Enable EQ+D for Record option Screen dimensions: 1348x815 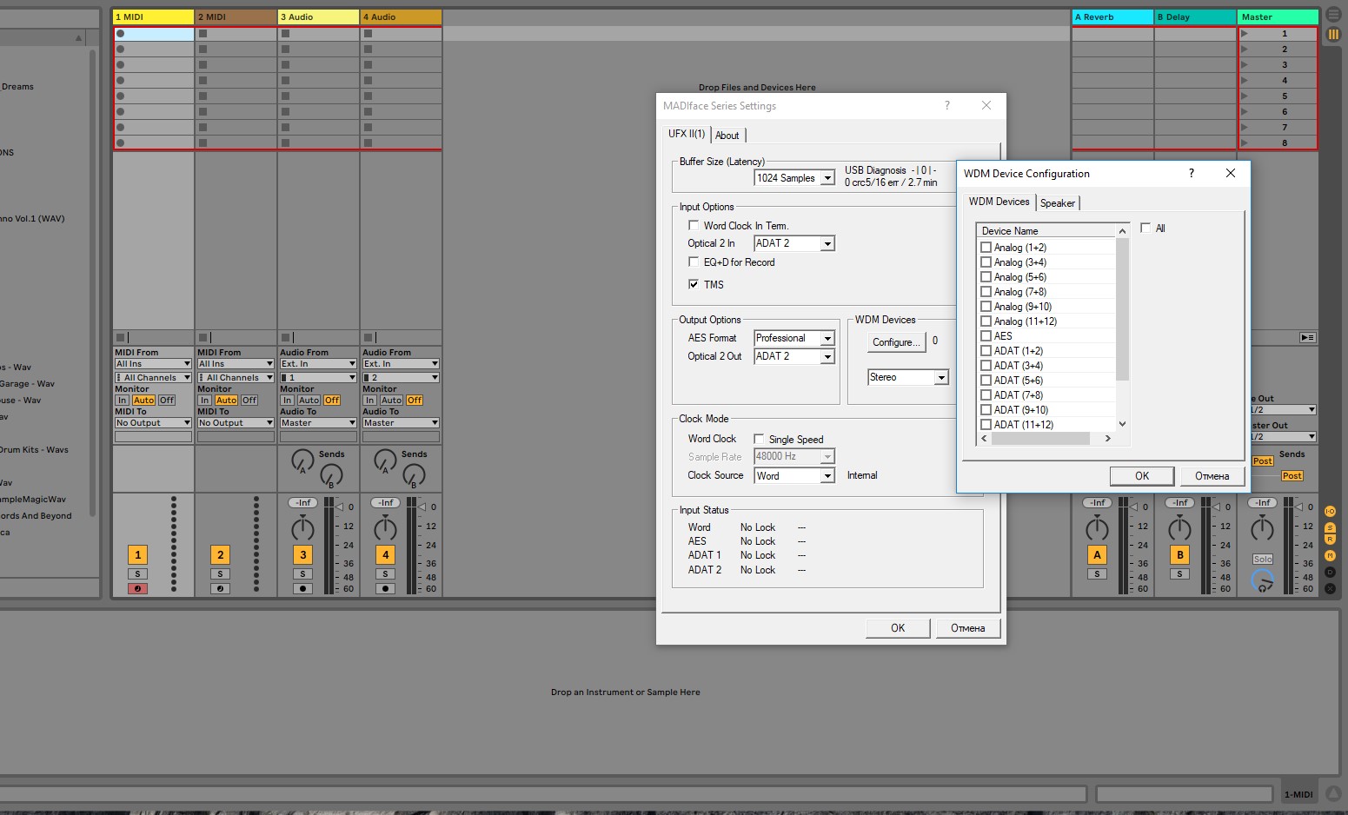click(694, 262)
